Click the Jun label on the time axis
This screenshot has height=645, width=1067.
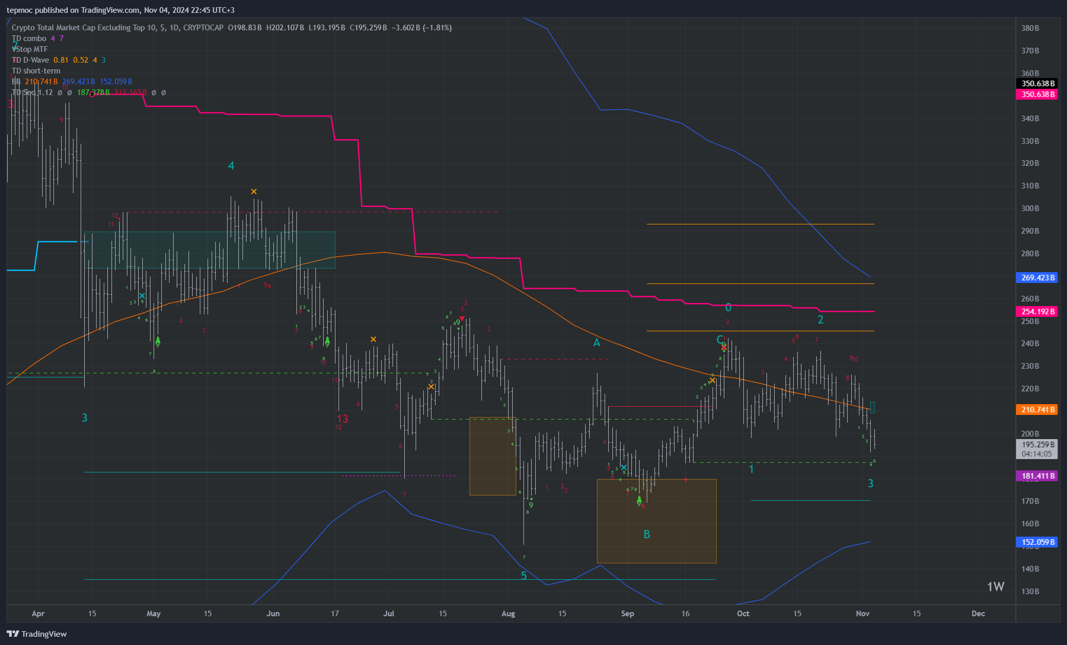[x=273, y=614]
